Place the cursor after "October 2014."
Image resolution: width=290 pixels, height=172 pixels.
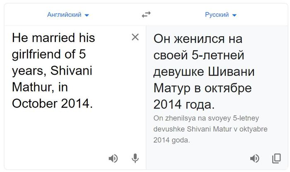(93, 104)
